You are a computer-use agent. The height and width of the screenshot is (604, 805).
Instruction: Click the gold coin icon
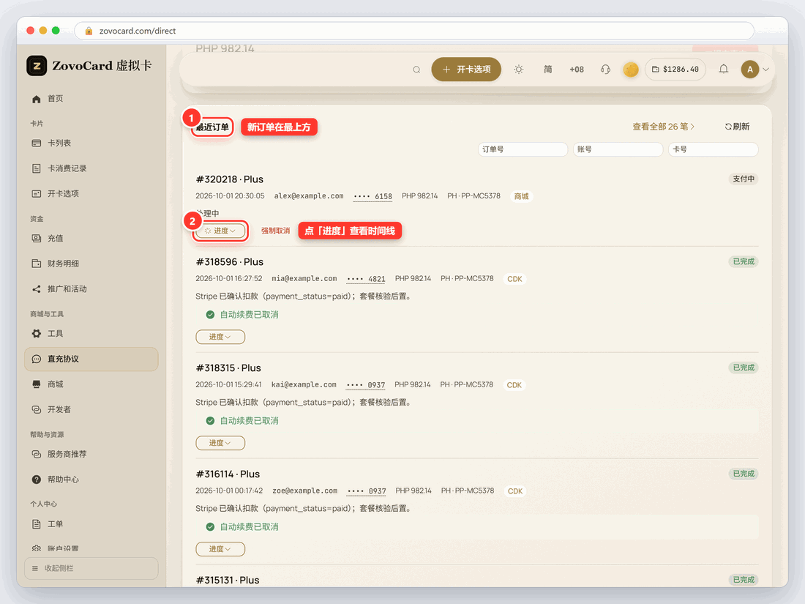(x=630, y=70)
